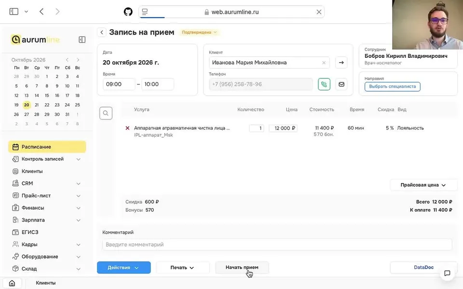Click the GitHub icon in the toolbar
463x289 pixels.
point(128,12)
